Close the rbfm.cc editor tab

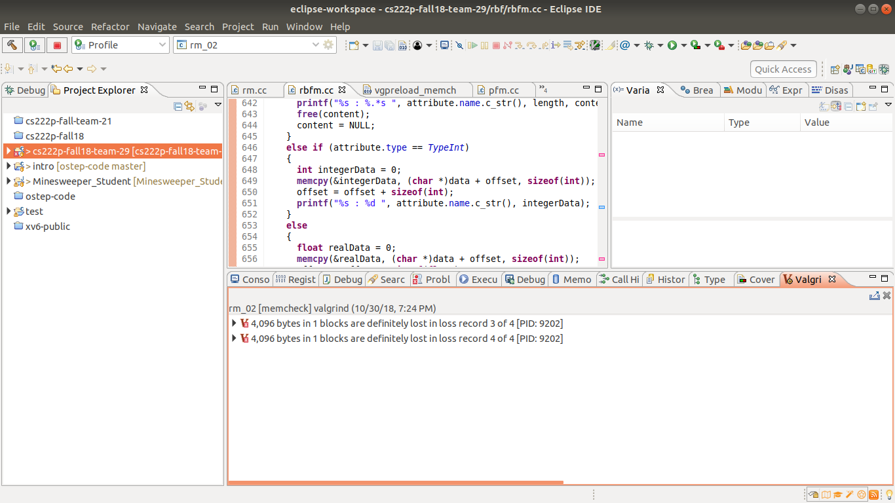coord(341,90)
